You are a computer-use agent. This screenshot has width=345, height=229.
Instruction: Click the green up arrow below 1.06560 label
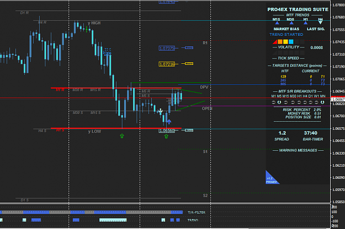click(166, 136)
